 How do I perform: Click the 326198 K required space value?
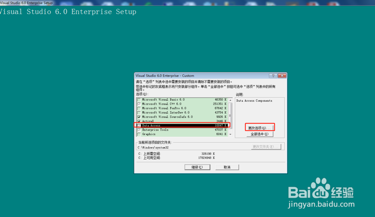(208, 154)
